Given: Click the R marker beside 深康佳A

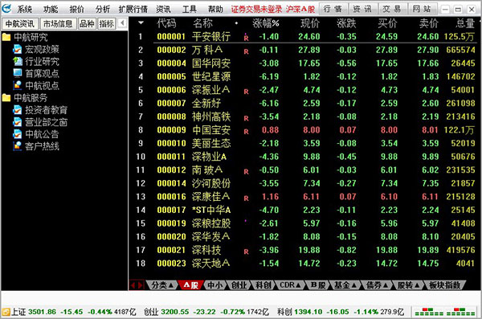Looking at the screenshot, I should point(247,198).
